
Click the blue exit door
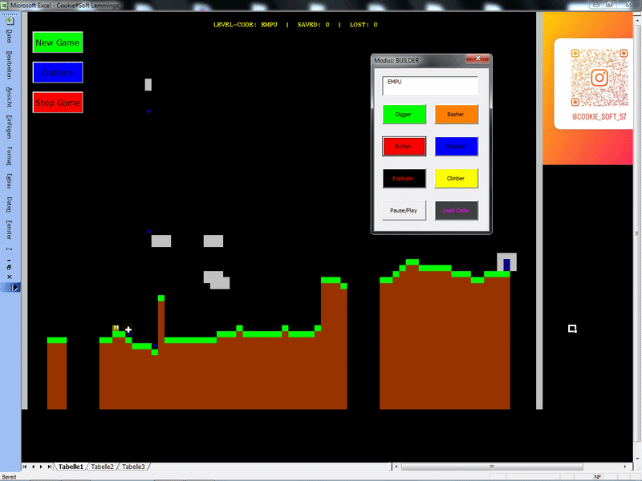[507, 265]
